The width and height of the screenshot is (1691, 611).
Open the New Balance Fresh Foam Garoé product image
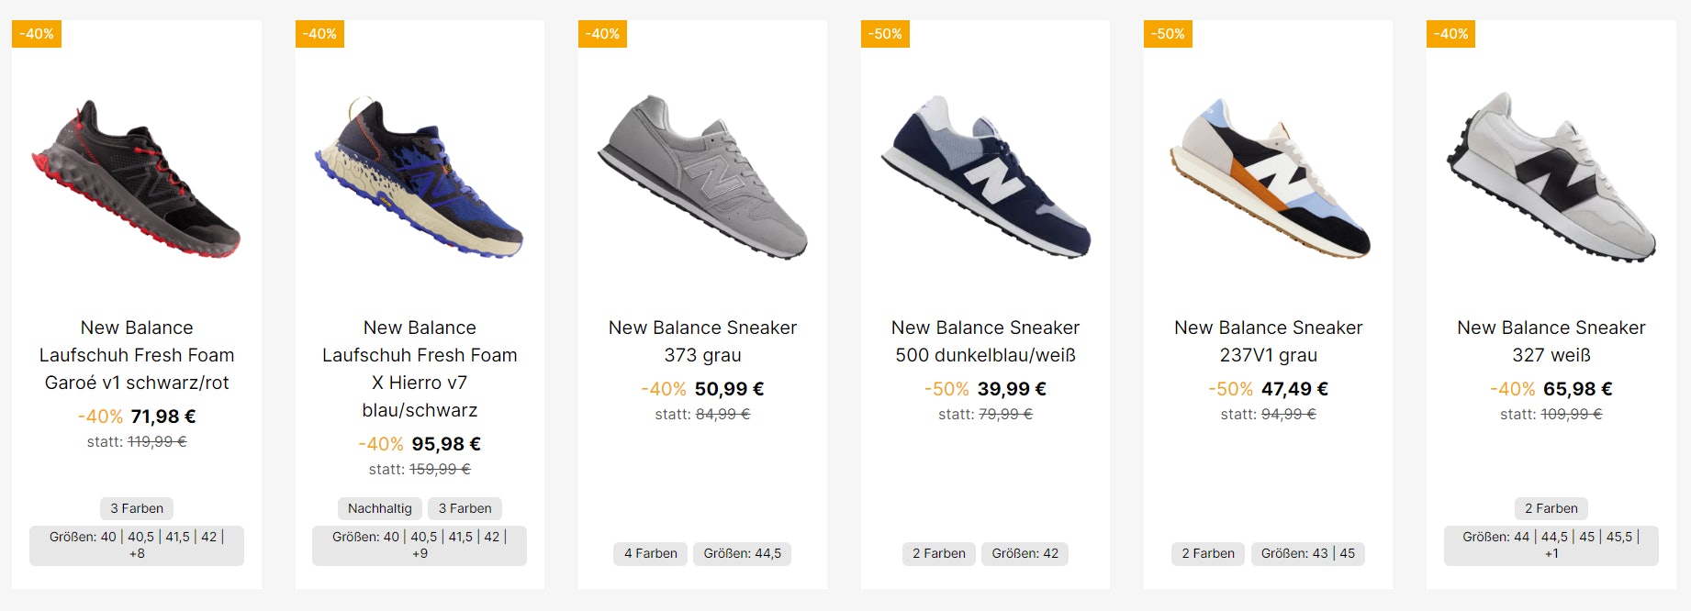[136, 174]
